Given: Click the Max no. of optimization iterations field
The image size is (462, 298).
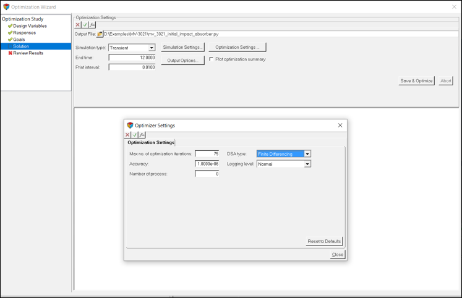Looking at the screenshot, I should pos(207,154).
